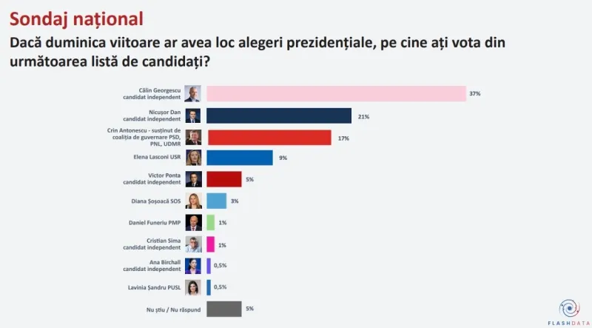Click the red 17% bar

click(x=269, y=138)
